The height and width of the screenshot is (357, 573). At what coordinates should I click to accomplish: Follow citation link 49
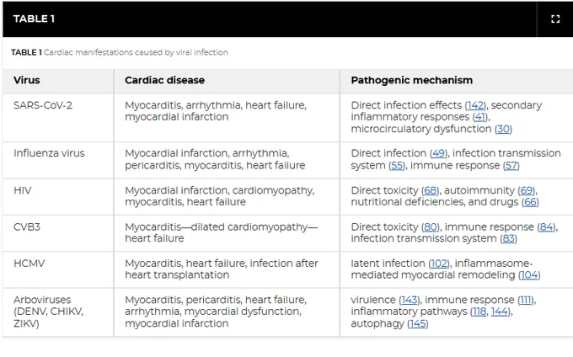tap(438, 153)
